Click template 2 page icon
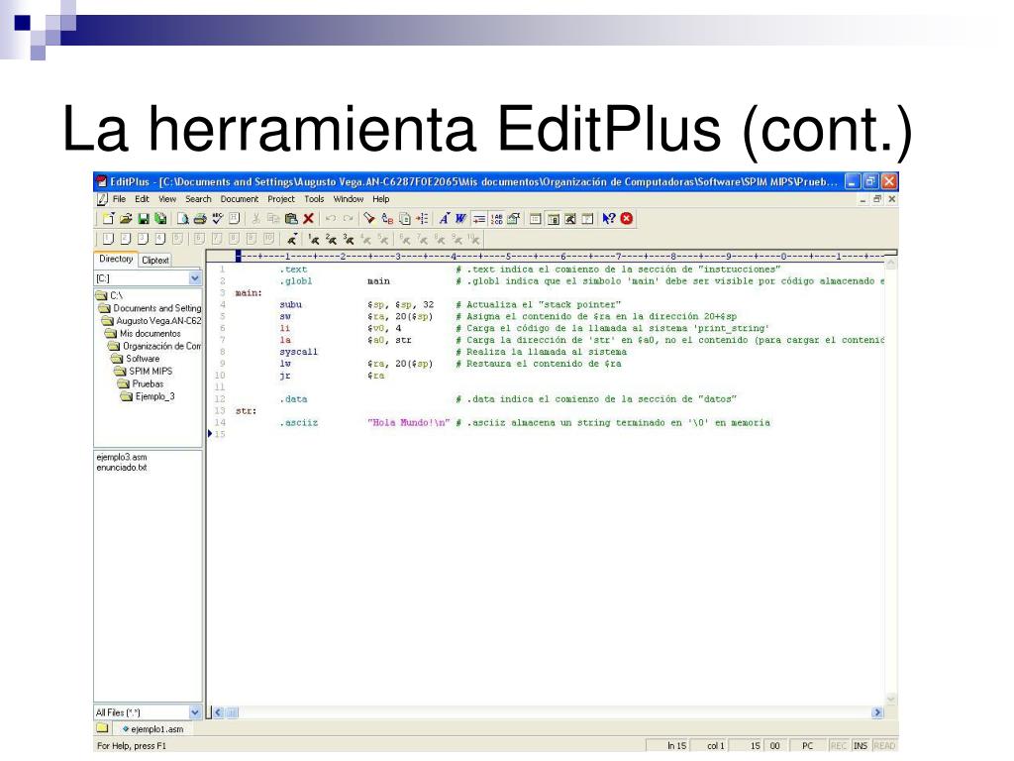The image size is (1014, 761). click(x=126, y=239)
